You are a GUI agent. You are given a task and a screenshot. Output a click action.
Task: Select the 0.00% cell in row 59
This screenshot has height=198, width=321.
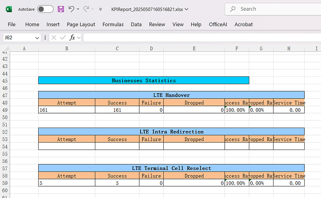[261, 183]
